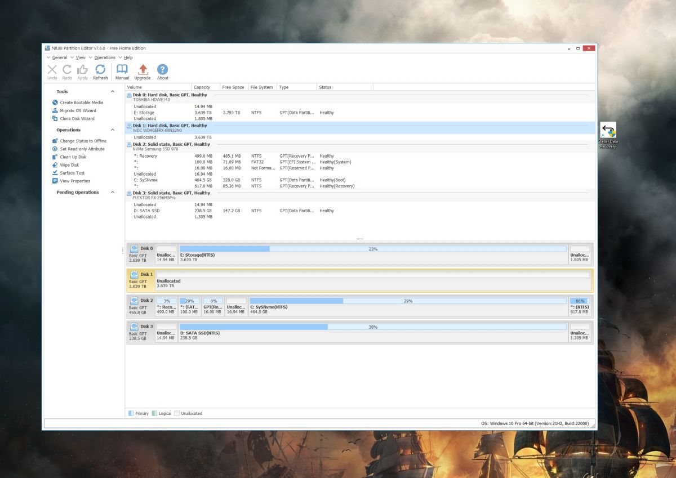Click the Upgrade arrow icon
This screenshot has width=676, height=478.
pos(143,69)
